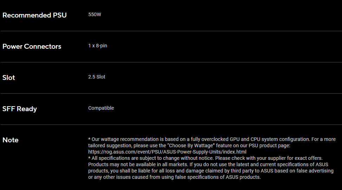Click the wattage recommendation note line

click(212, 139)
